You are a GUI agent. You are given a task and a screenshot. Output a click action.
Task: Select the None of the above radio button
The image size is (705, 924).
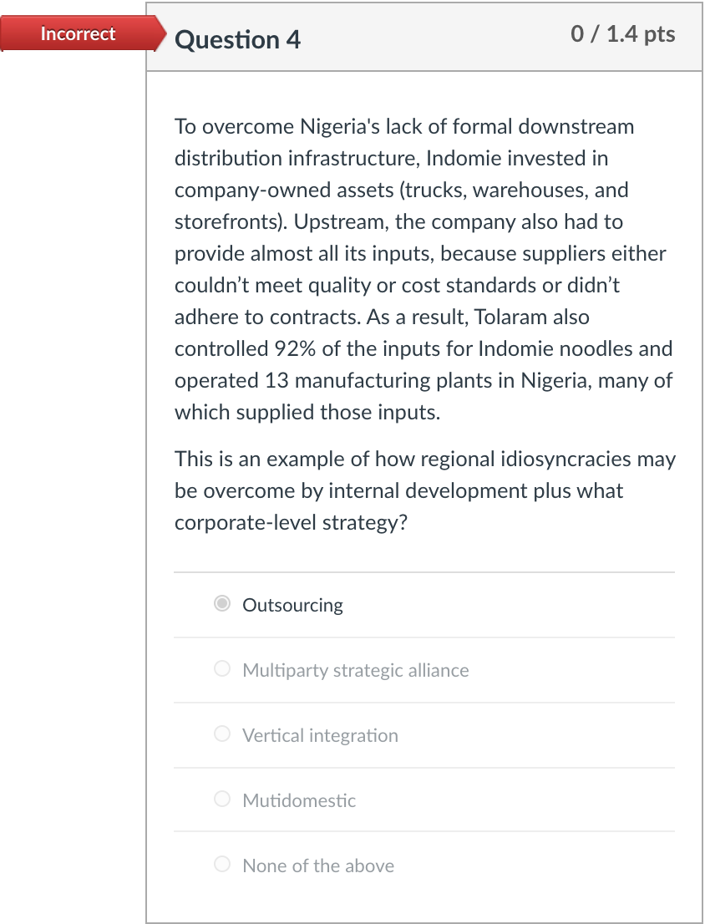pos(222,865)
